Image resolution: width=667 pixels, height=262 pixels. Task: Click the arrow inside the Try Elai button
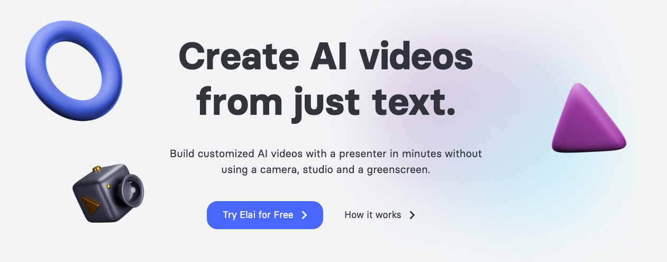304,215
